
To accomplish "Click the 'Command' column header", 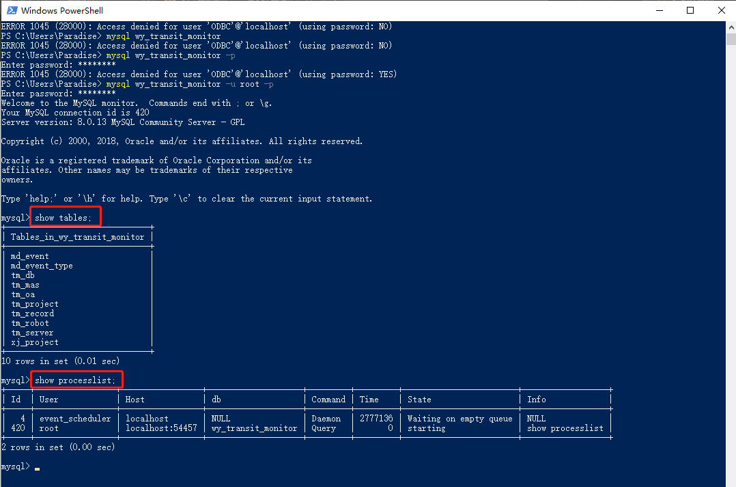I will coord(328,400).
